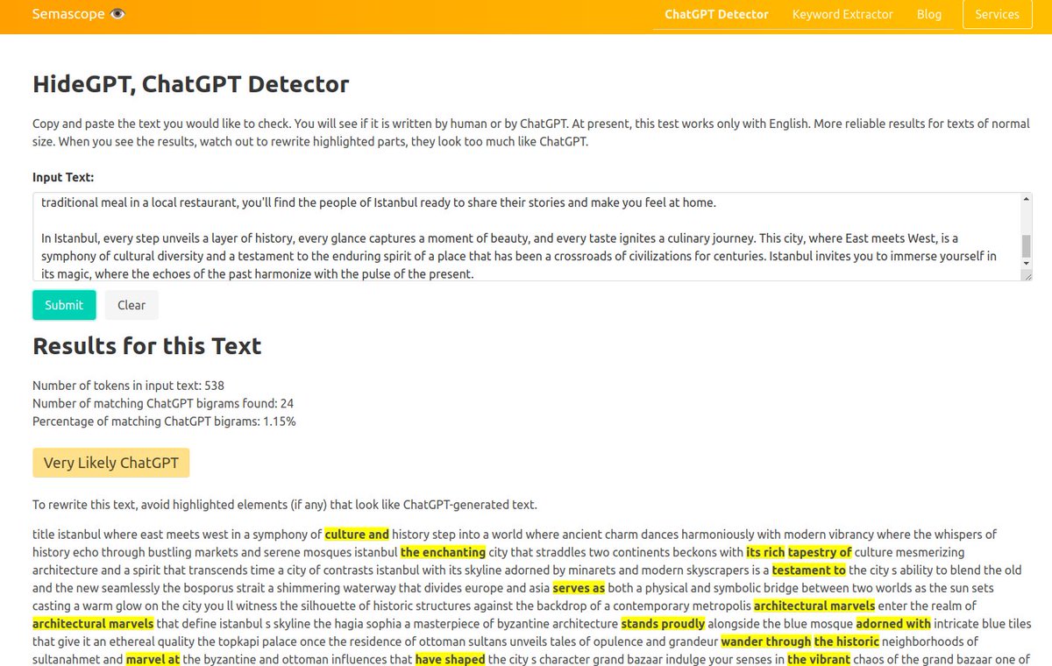Click the textarea scrollbar thumb
This screenshot has height=666, width=1052.
1027,245
